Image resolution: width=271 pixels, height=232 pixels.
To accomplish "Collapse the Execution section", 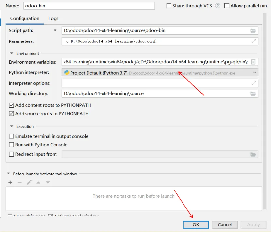I will coord(12,126).
